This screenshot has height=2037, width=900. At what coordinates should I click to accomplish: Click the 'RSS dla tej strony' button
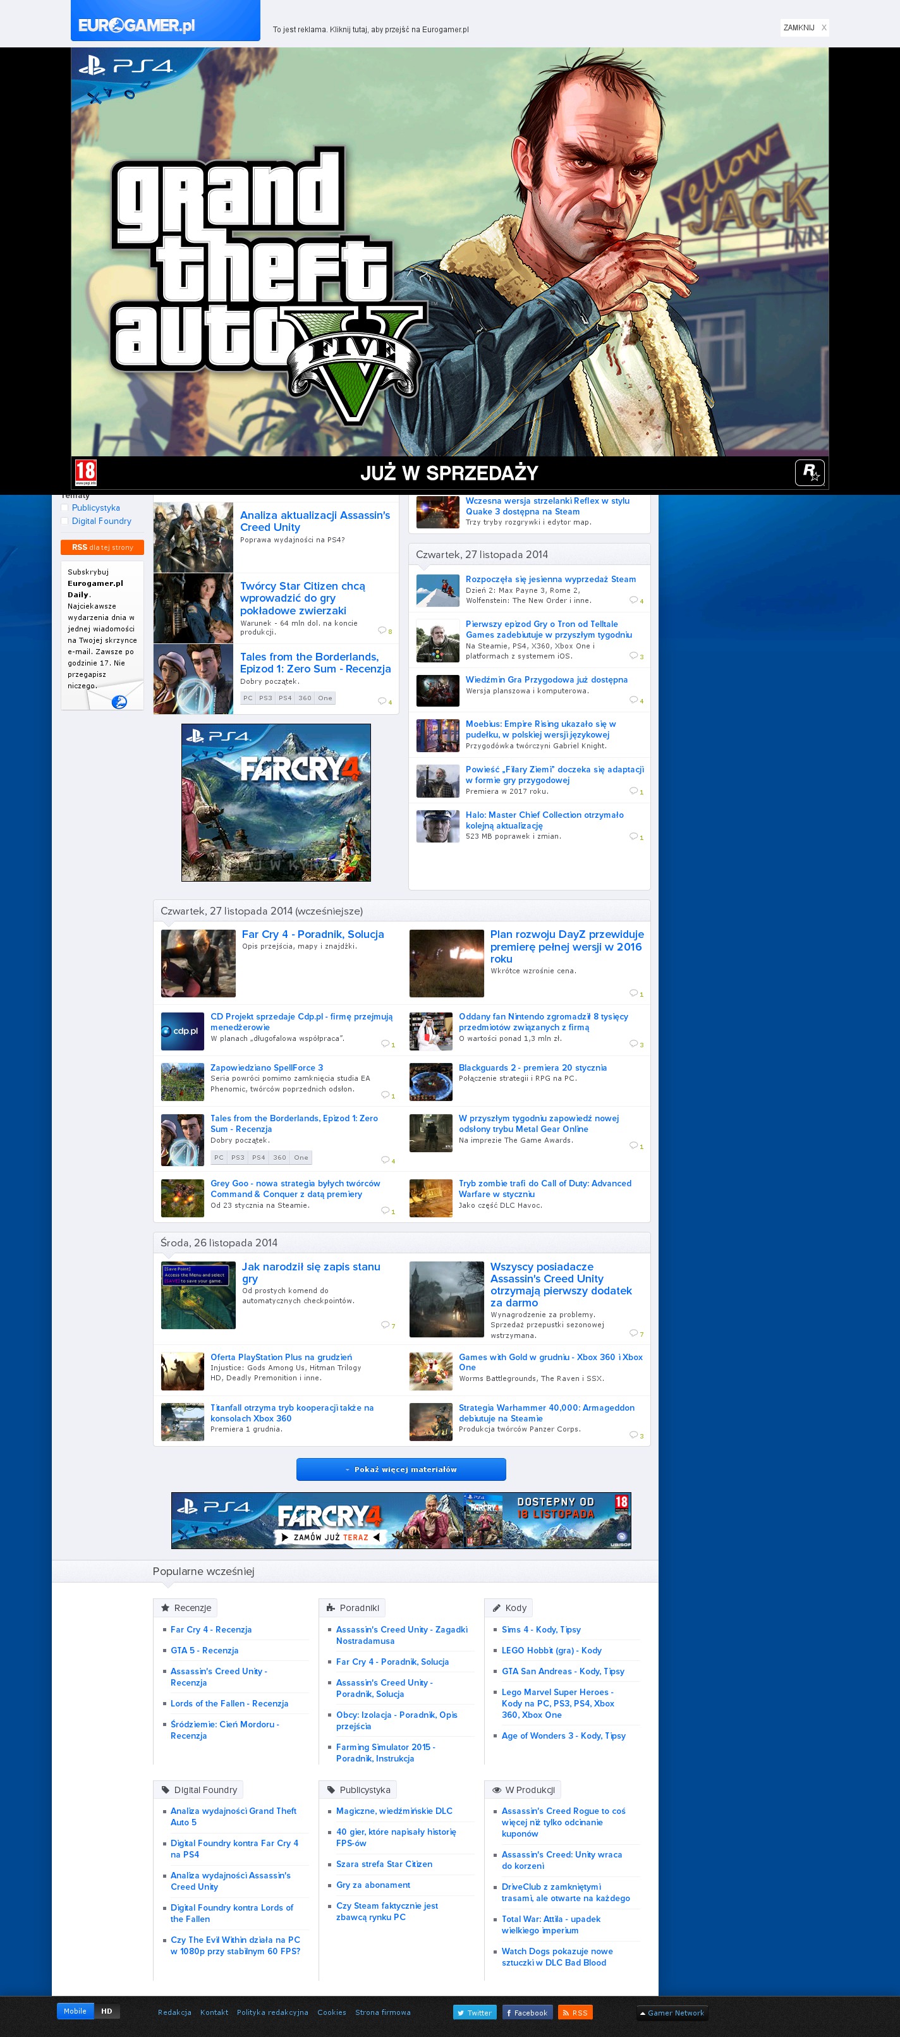click(102, 547)
